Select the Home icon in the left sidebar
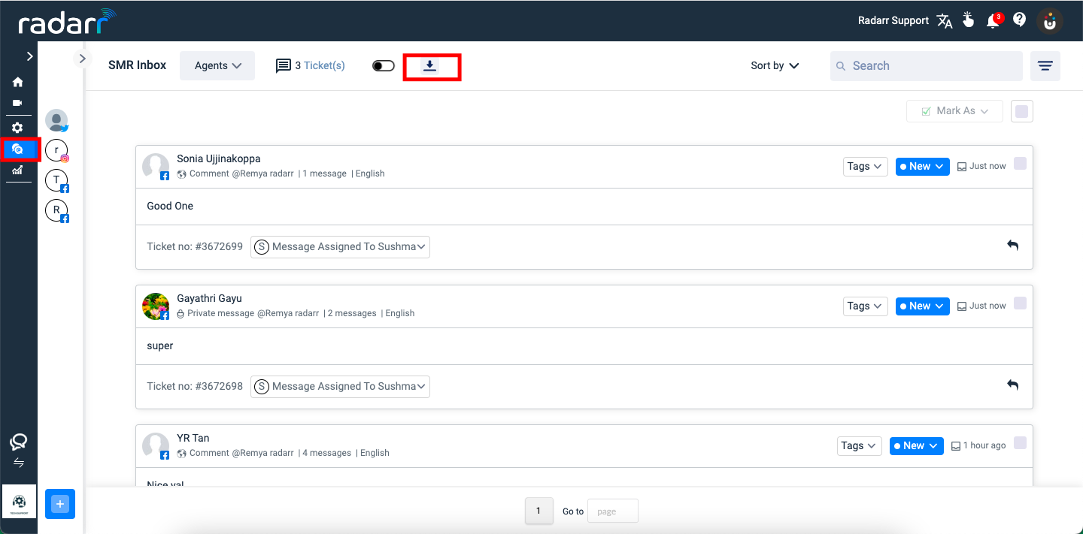 [x=17, y=82]
